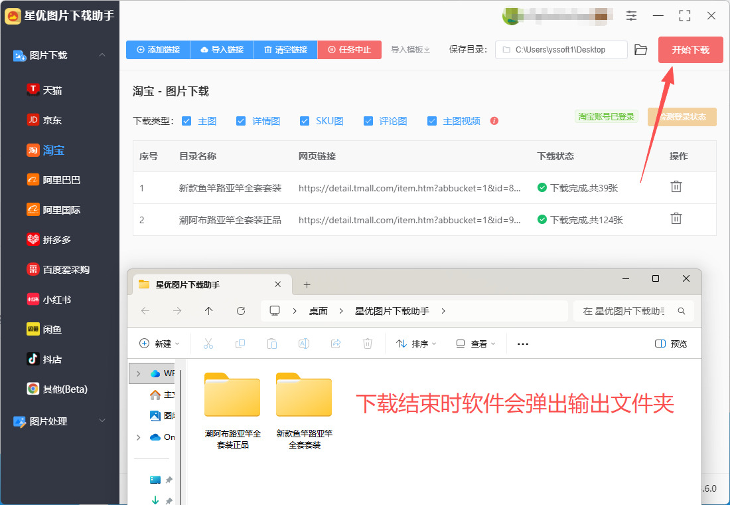Open the Tmall (天猫) downloader

coord(44,90)
